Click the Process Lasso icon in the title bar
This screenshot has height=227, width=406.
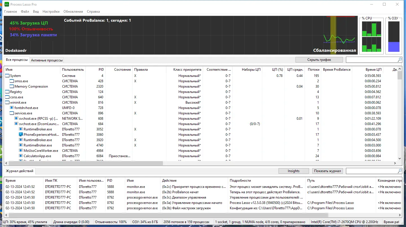[7, 5]
